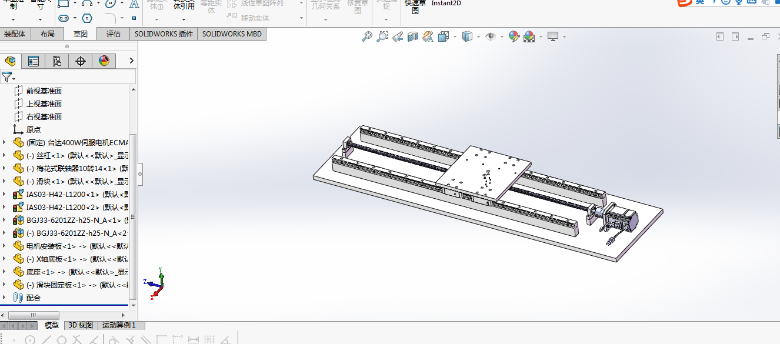Expand the 配合 mates folder
The height and width of the screenshot is (344, 780).
[5, 298]
